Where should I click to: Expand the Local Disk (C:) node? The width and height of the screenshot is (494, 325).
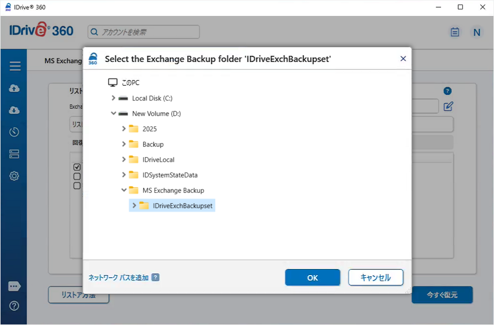[x=113, y=98]
